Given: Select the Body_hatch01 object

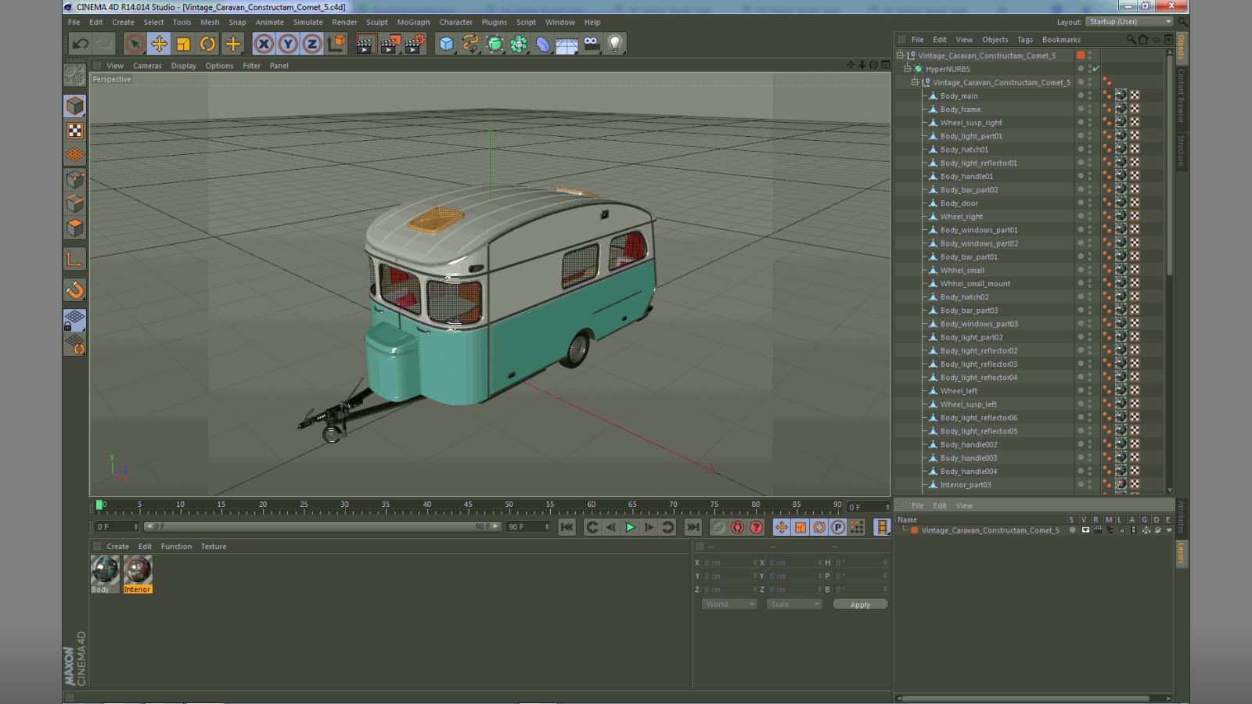Looking at the screenshot, I should [964, 149].
